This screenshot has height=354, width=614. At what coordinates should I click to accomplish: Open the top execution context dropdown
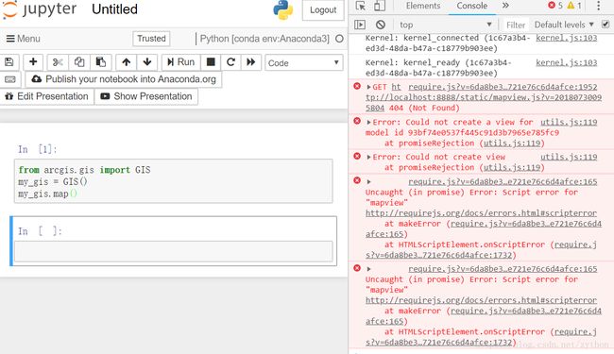446,25
